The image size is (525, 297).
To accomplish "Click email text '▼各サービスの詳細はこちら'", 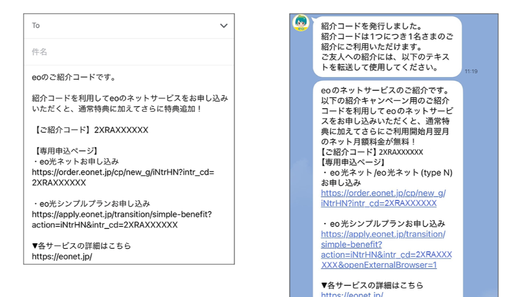I will pyautogui.click(x=81, y=246).
